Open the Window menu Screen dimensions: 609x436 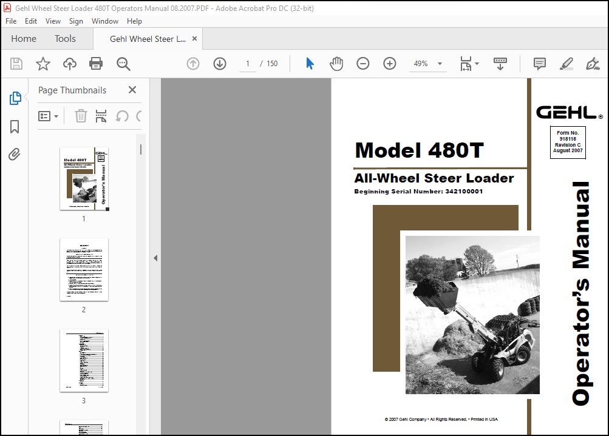click(105, 21)
